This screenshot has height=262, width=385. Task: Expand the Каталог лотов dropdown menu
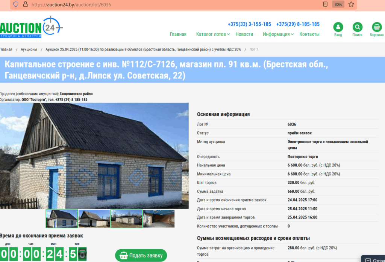point(213,34)
